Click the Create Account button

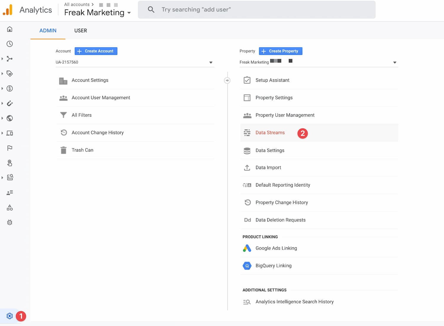coord(96,51)
